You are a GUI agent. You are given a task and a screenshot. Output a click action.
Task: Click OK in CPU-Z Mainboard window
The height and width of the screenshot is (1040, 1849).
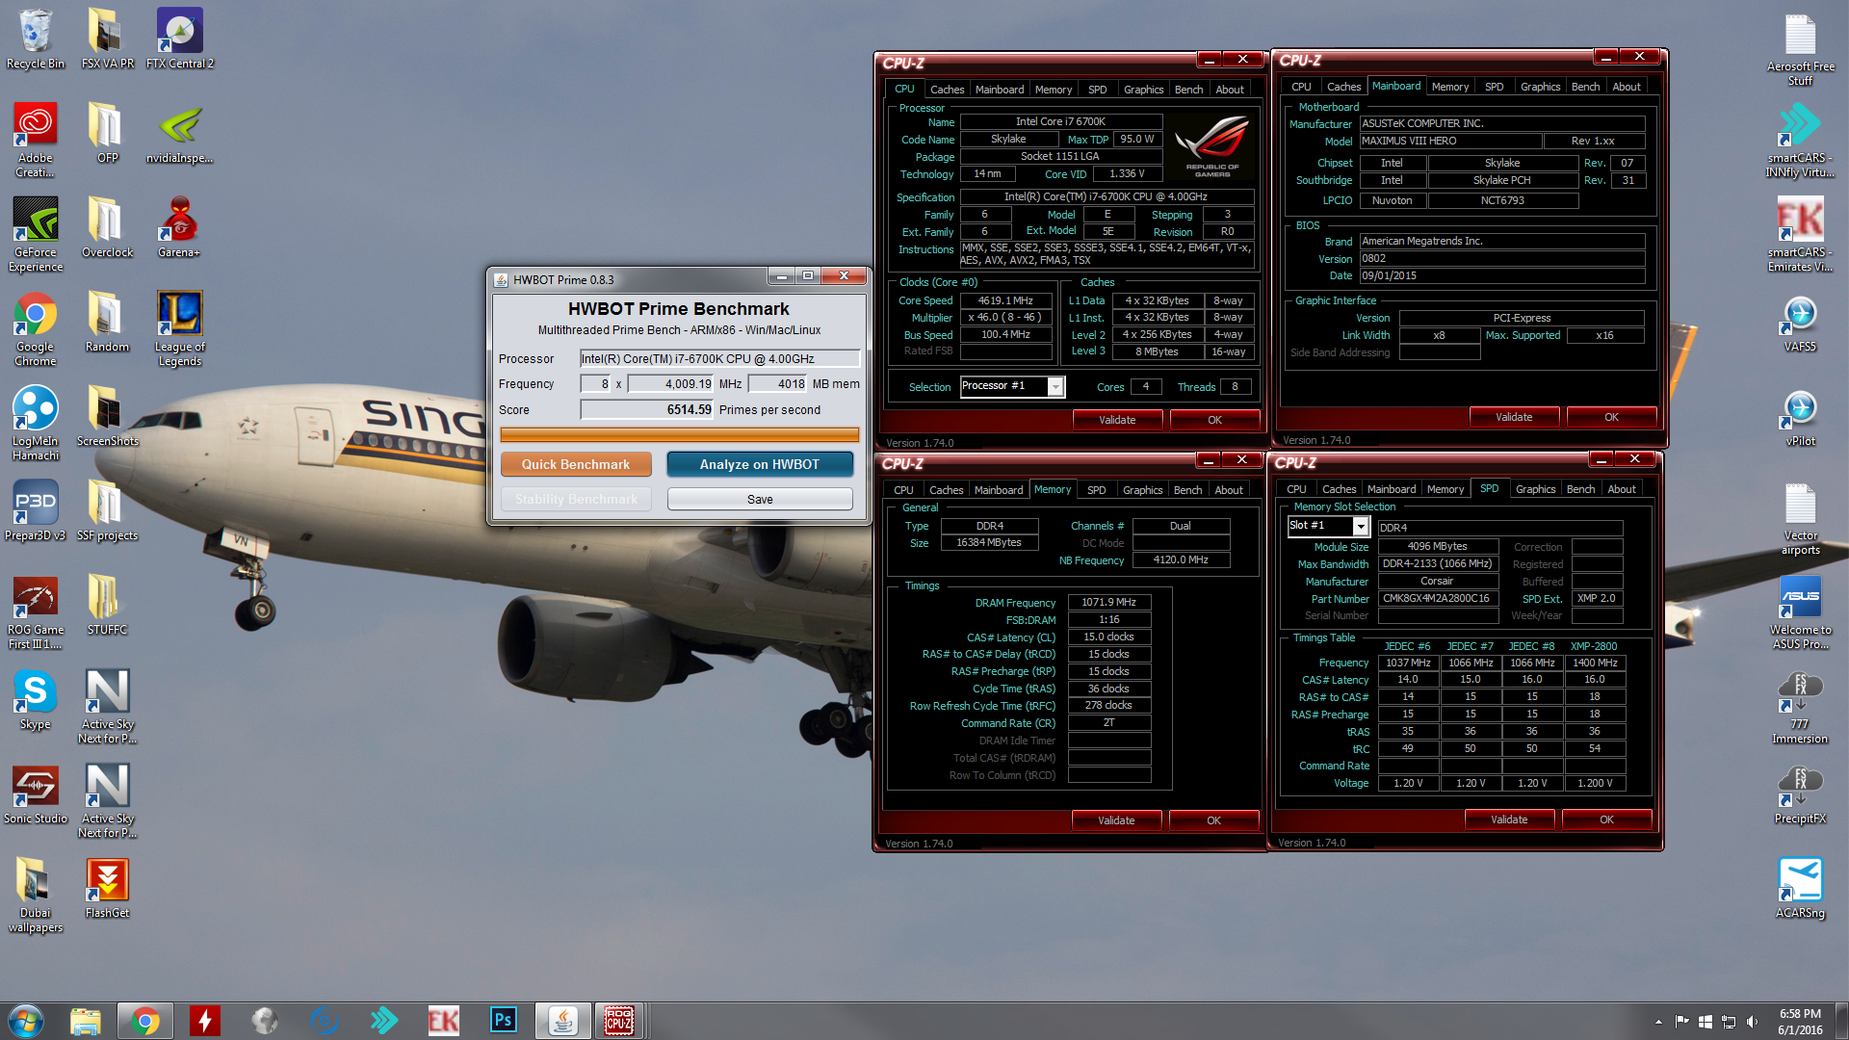pos(1611,417)
